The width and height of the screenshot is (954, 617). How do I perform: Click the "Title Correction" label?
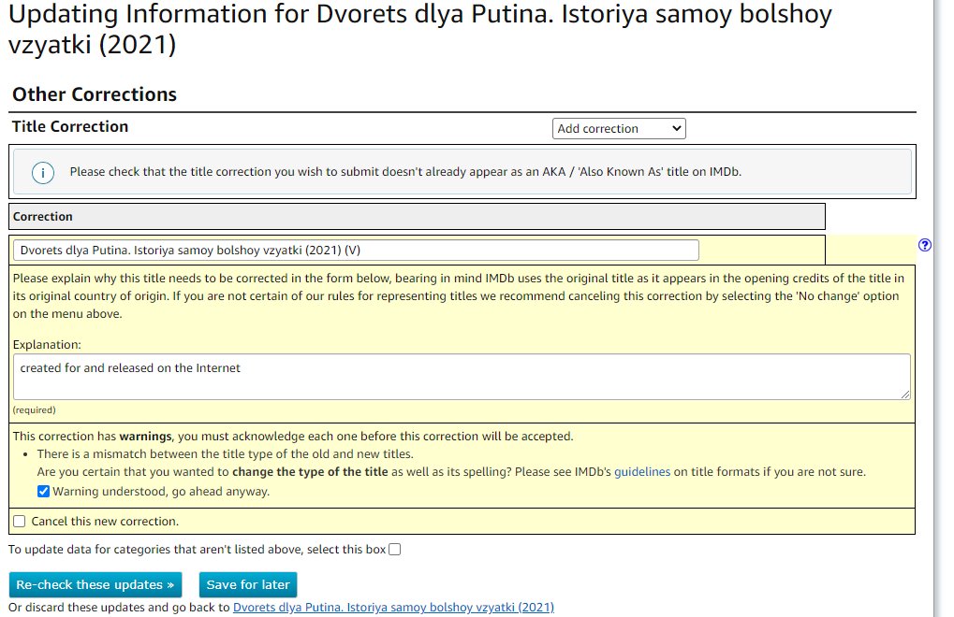70,127
